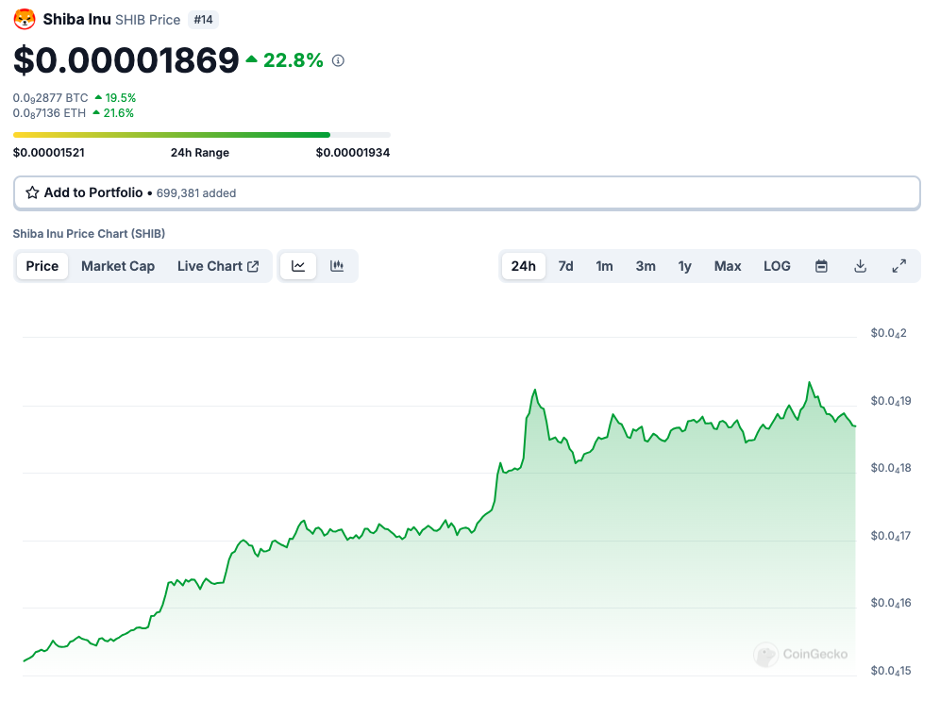Screen dimensions: 940x717
Task: Click the #14 rank badge
Action: point(203,20)
